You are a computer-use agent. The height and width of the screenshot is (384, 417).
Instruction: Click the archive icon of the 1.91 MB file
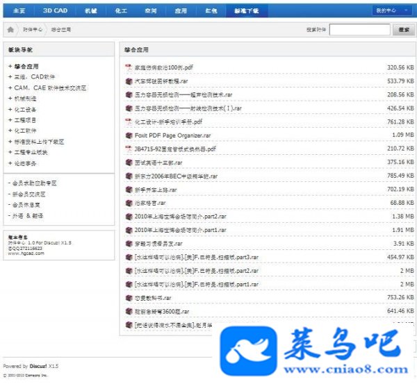(x=129, y=230)
